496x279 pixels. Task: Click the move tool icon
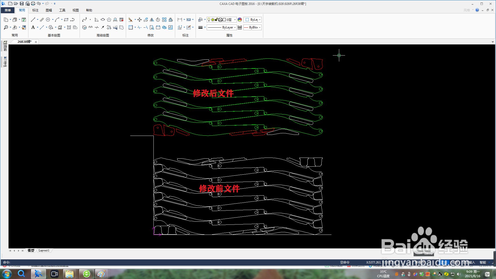pos(139,20)
